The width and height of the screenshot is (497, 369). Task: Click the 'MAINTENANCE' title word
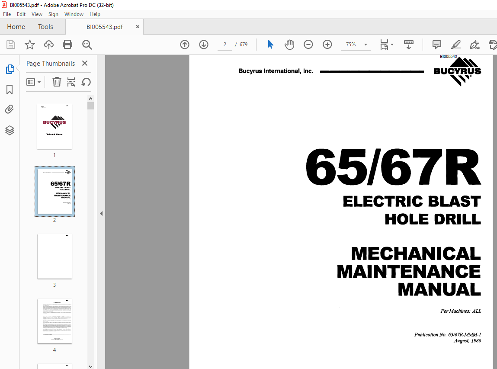point(409,272)
